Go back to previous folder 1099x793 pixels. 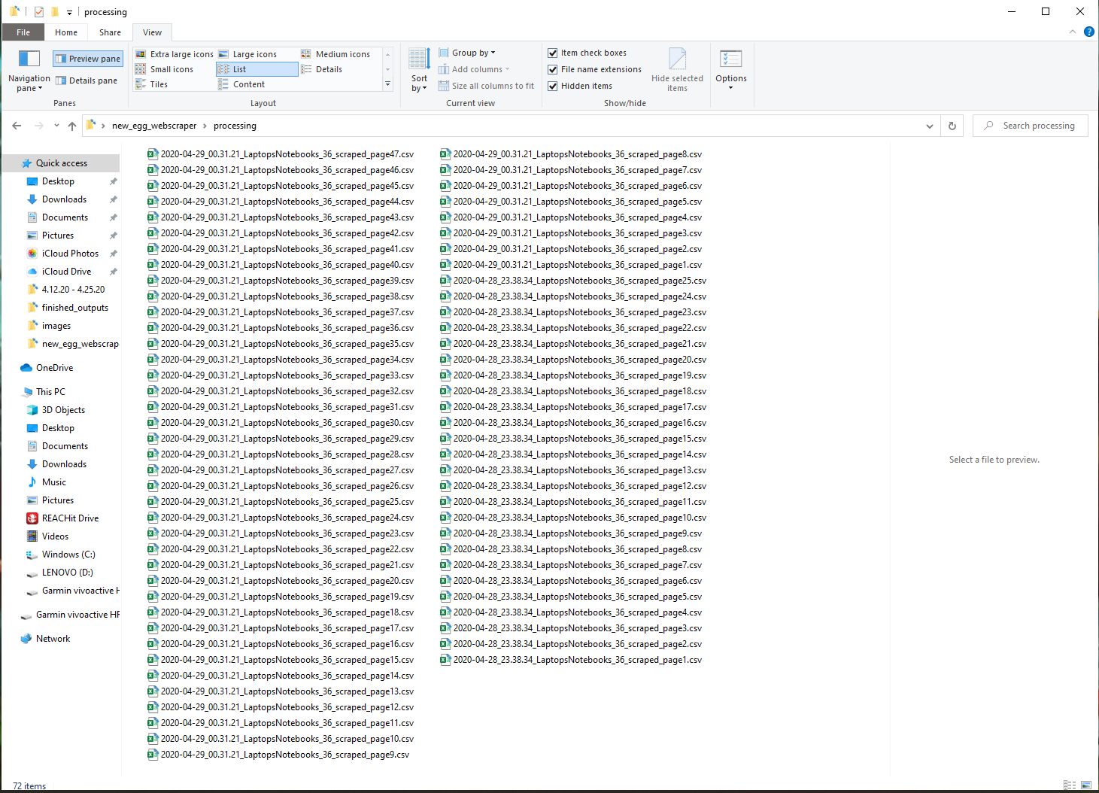(17, 126)
